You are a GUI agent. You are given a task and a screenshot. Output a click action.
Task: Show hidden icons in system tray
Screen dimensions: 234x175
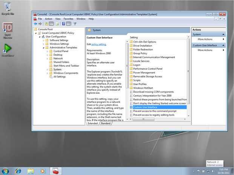(194, 171)
